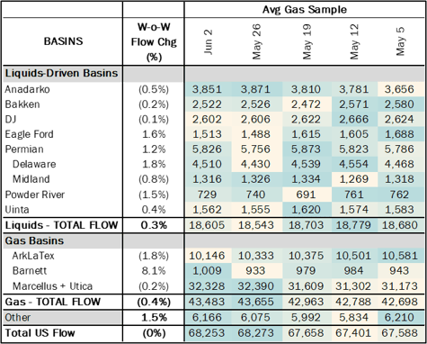Click ArkLaTex May 5 value 10,581
Viewport: 427px width, 344px height.
[399, 256]
